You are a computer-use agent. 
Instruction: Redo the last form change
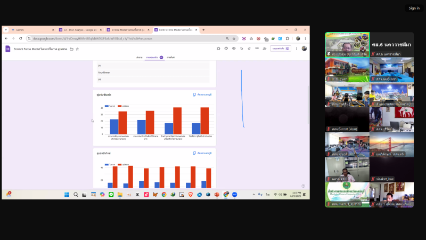coord(249,49)
